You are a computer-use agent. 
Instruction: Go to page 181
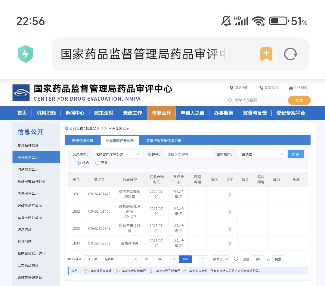[x=147, y=259]
